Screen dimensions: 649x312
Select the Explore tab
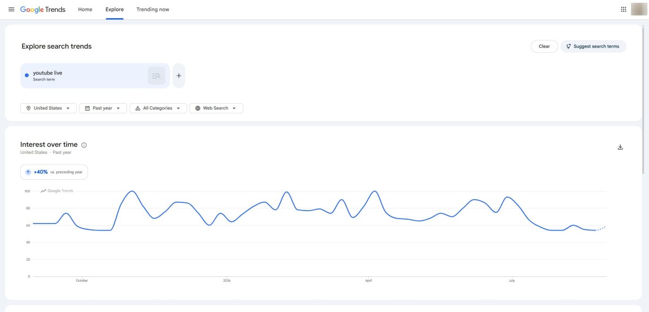click(115, 9)
